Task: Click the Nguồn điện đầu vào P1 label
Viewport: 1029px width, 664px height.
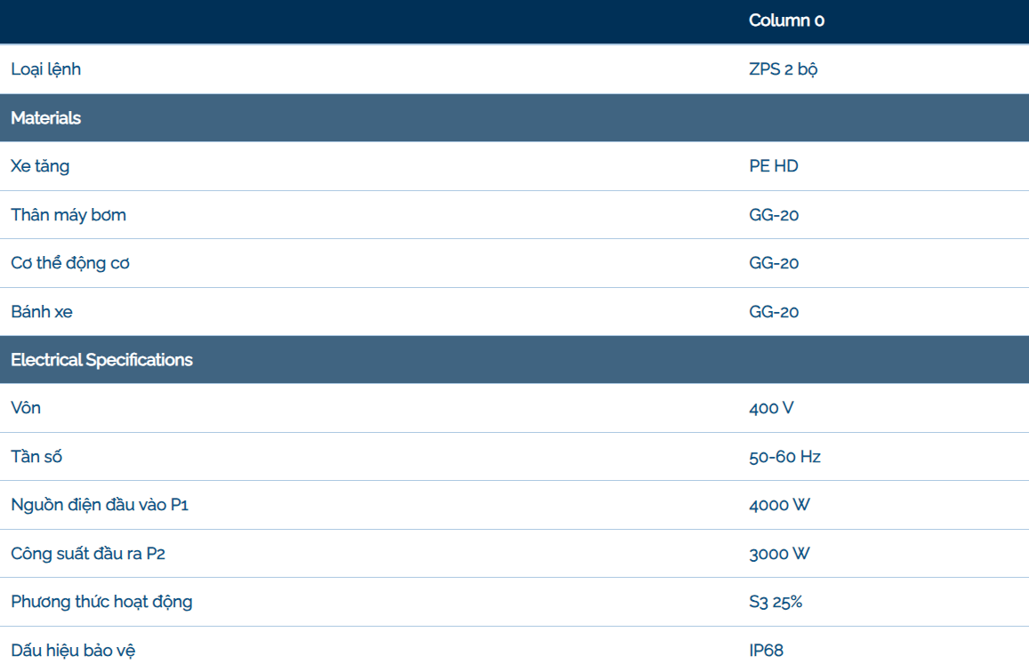Action: [100, 505]
